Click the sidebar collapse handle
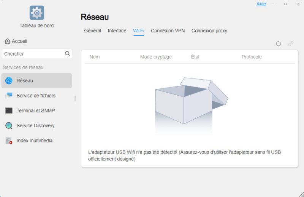The width and height of the screenshot is (304, 197). 75,98
